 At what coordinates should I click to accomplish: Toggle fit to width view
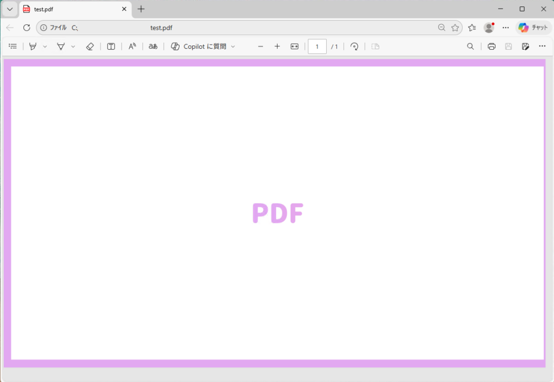(x=294, y=47)
